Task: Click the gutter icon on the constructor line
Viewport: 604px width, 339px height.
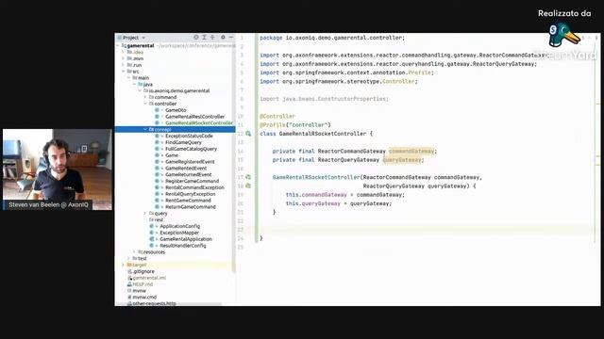Action: [248, 177]
